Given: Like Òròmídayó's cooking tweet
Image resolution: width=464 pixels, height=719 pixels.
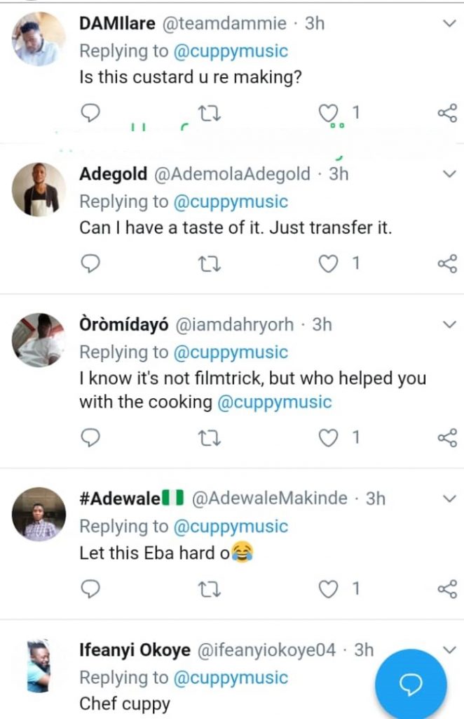Looking at the screenshot, I should [329, 438].
